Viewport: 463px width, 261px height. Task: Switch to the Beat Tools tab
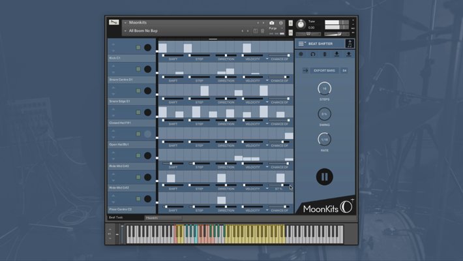pos(115,217)
